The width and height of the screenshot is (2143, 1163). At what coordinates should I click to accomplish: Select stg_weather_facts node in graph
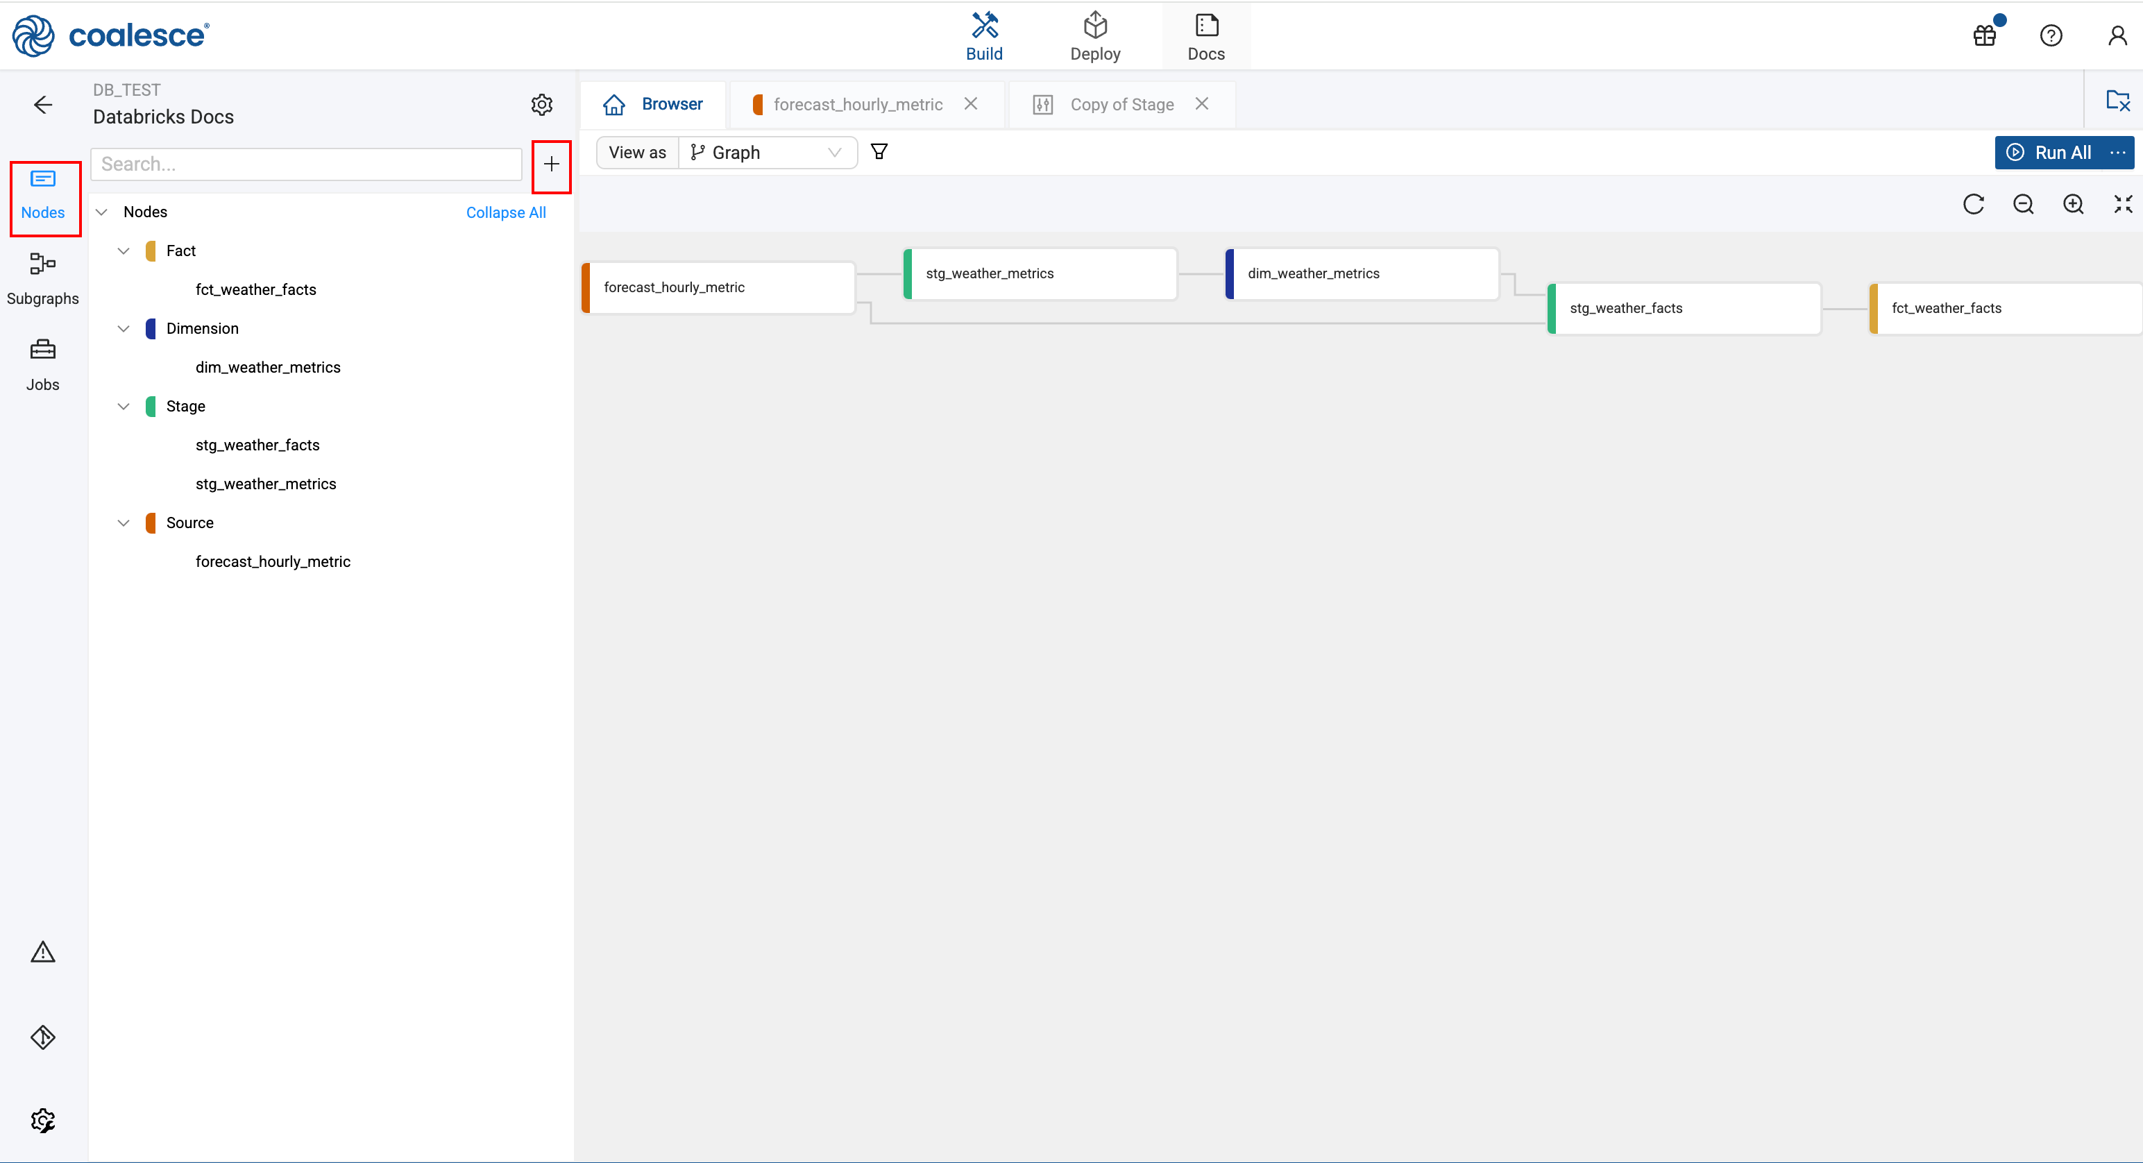click(1684, 309)
